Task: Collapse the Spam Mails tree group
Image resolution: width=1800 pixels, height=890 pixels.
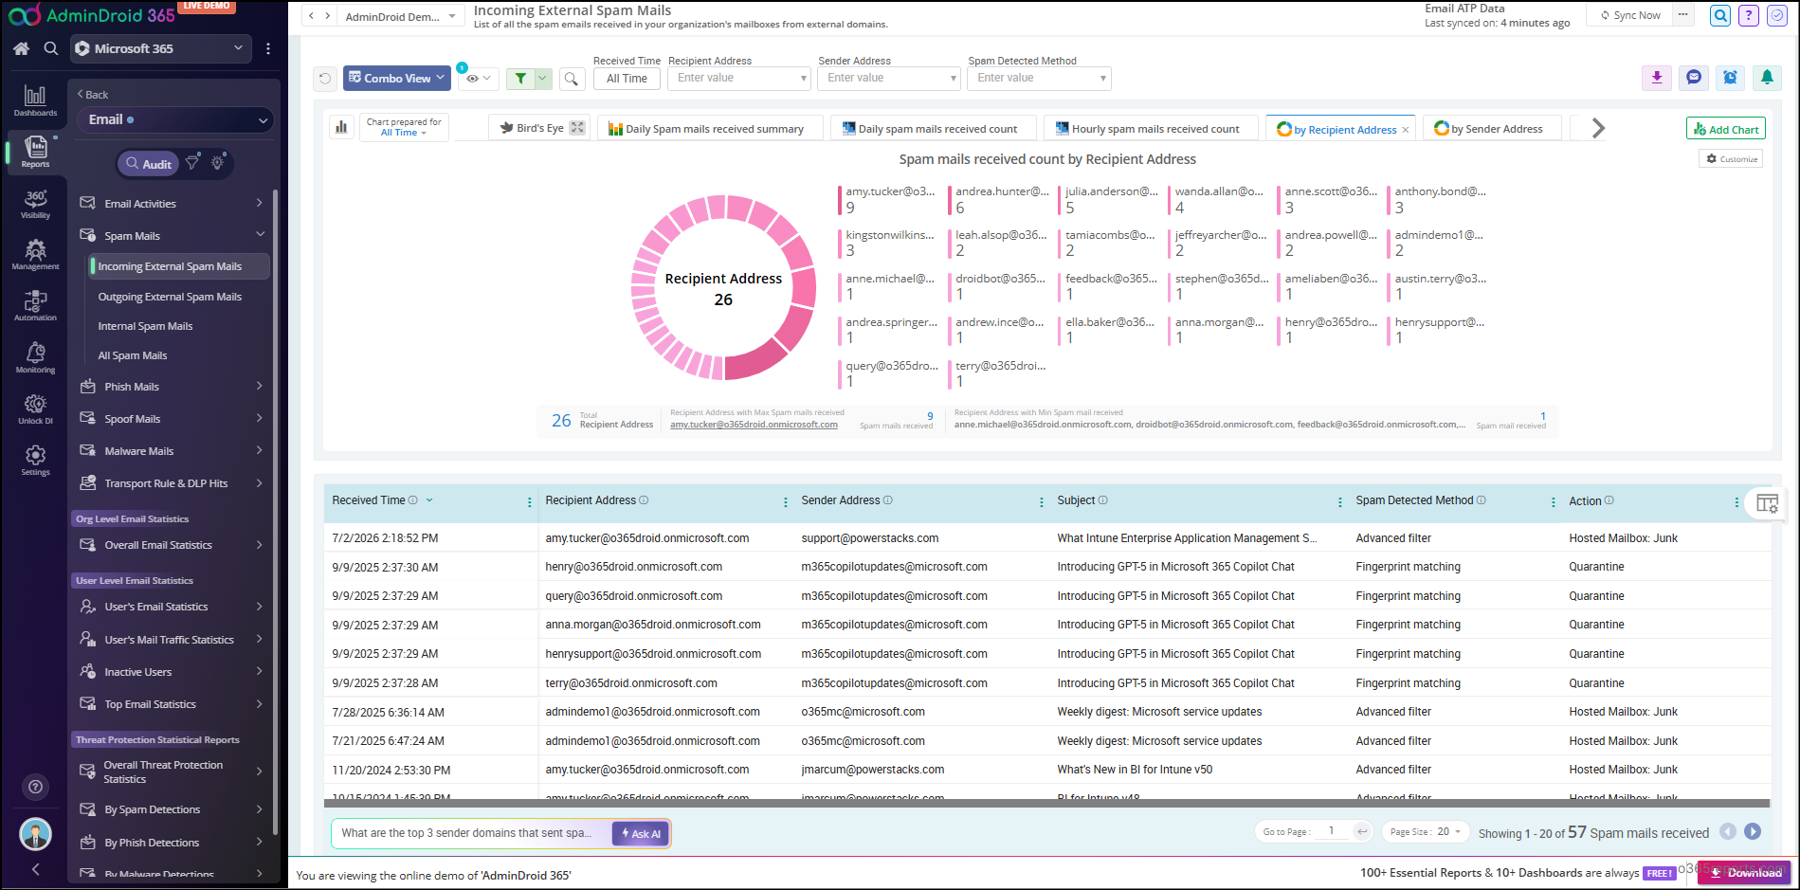Action: coord(173,235)
